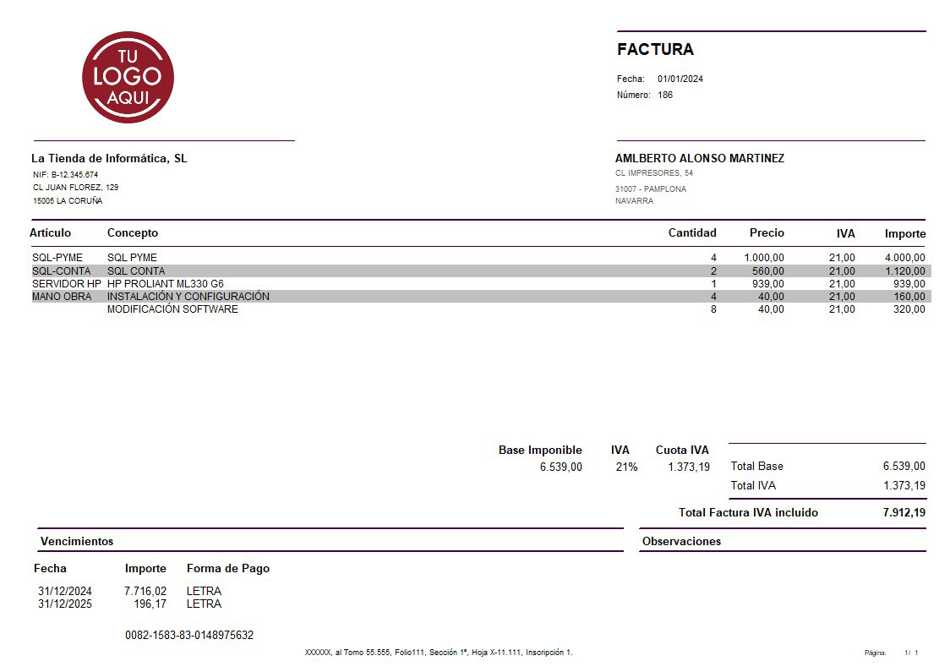Click the bank account number 0082-1583-83-0148975632
The image size is (950, 672).
(x=189, y=635)
